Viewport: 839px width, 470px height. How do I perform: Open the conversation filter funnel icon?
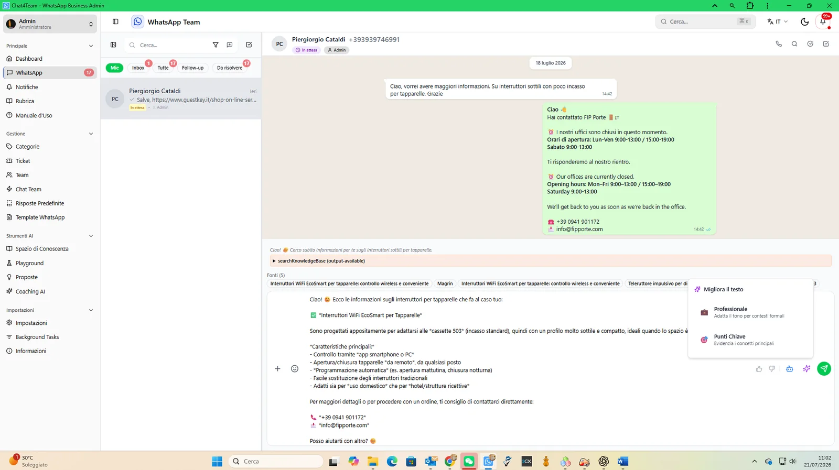[216, 45]
